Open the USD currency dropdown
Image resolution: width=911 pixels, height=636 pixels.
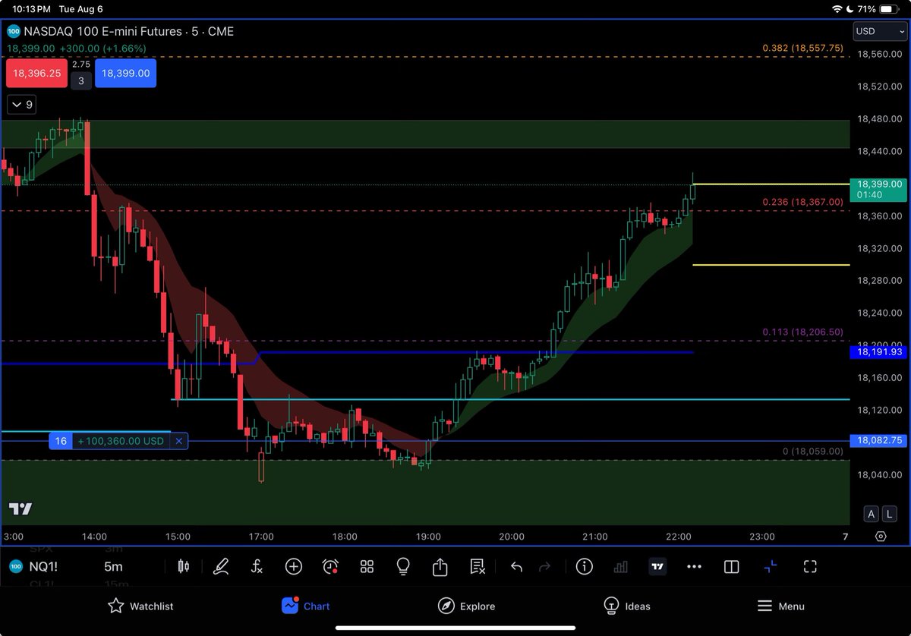[x=880, y=31]
